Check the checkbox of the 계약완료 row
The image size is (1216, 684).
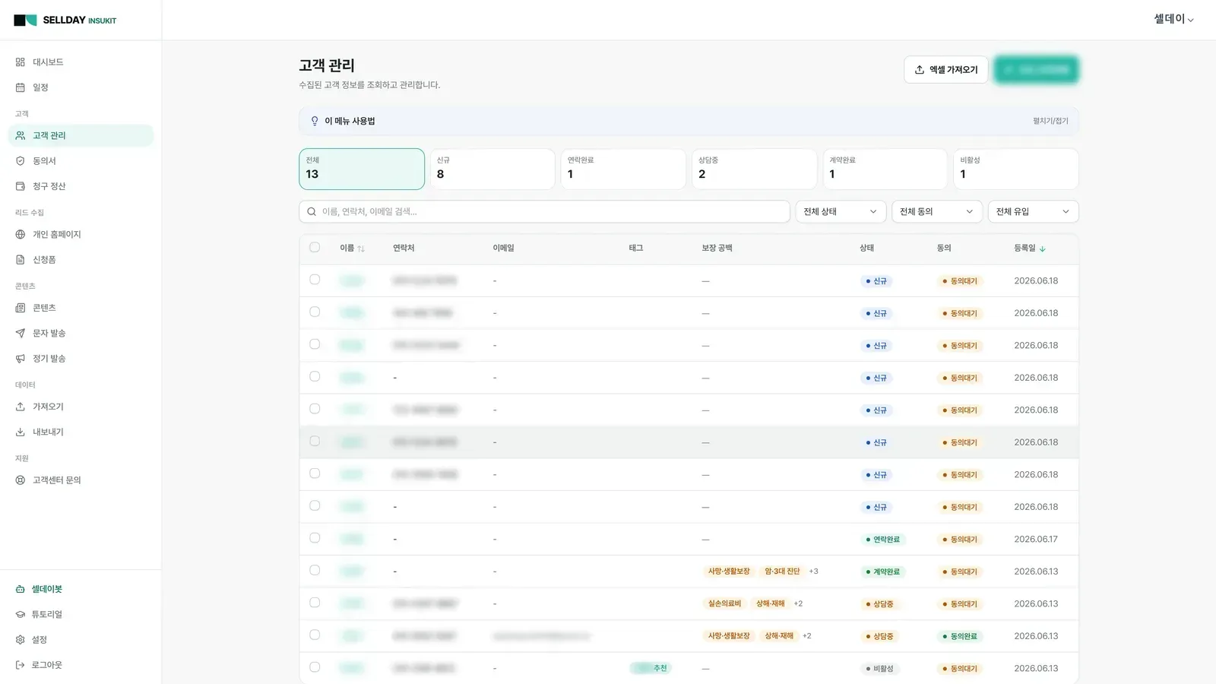pos(315,571)
